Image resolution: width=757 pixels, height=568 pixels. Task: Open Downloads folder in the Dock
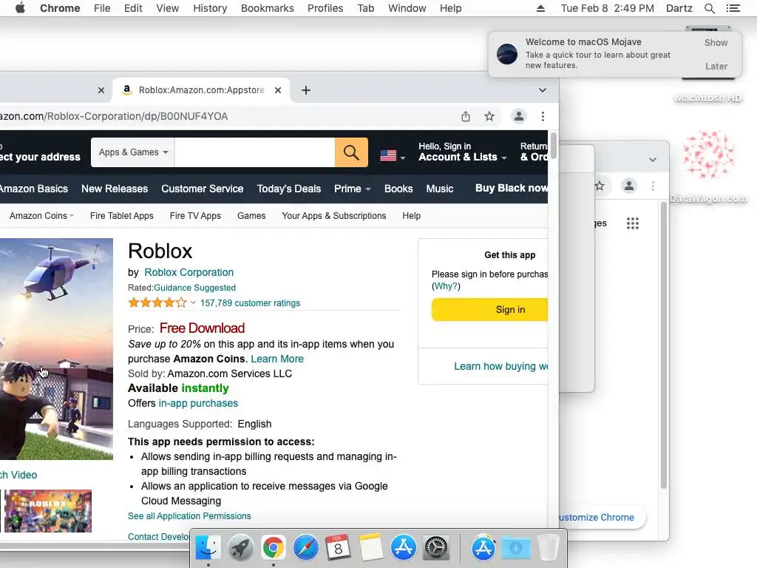pyautogui.click(x=515, y=547)
